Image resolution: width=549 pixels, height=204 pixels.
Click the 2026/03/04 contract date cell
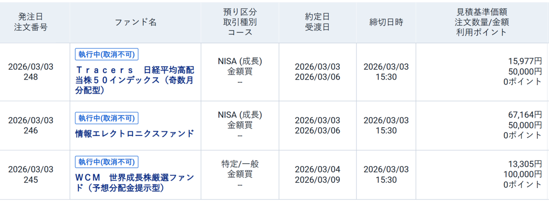click(x=318, y=169)
